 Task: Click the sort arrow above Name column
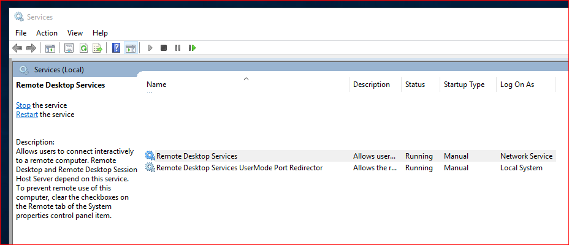(x=246, y=78)
